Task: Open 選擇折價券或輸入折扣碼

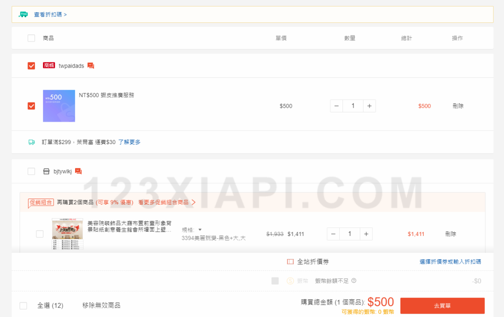Action: coord(450,262)
